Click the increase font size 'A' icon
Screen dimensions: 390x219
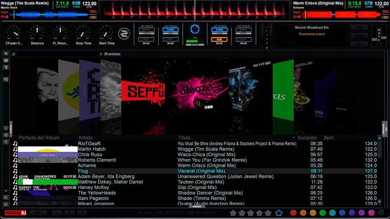click(6, 198)
